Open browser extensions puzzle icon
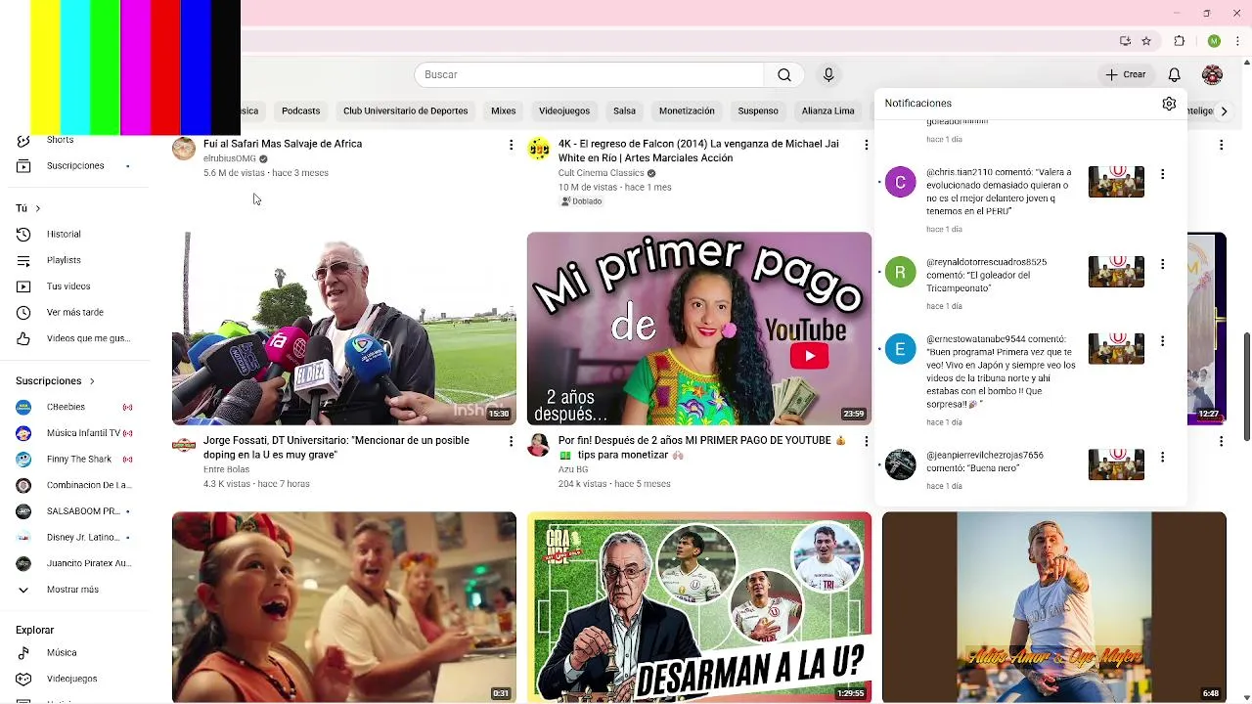This screenshot has height=704, width=1252. 1179,41
